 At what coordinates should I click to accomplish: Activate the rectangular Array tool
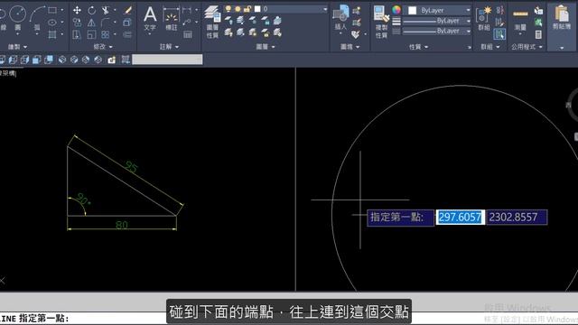[x=106, y=34]
